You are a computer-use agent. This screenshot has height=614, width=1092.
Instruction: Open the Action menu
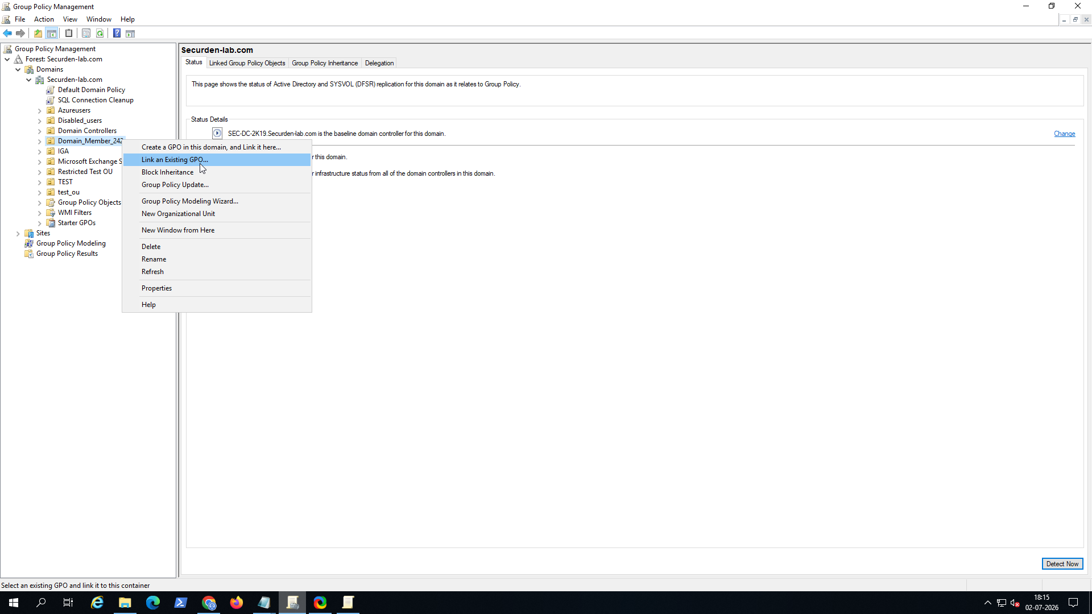[44, 19]
